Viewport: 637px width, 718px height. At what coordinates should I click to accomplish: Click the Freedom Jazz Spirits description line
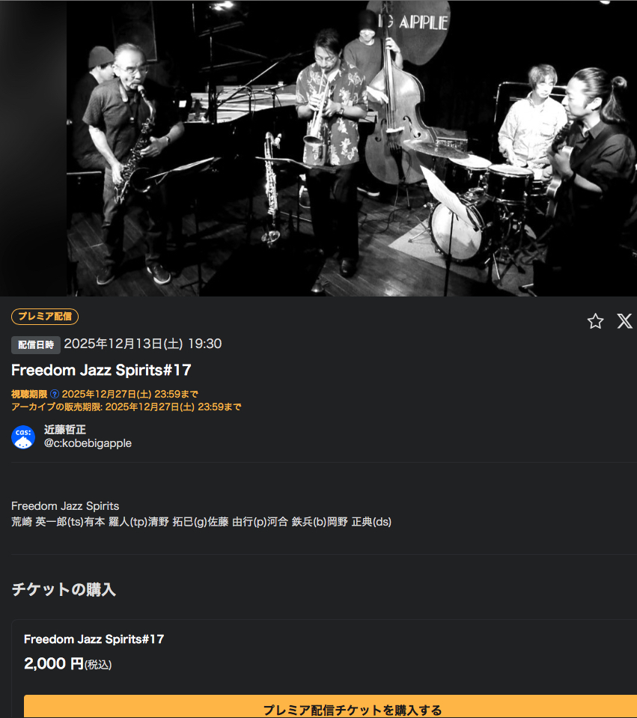(x=65, y=506)
